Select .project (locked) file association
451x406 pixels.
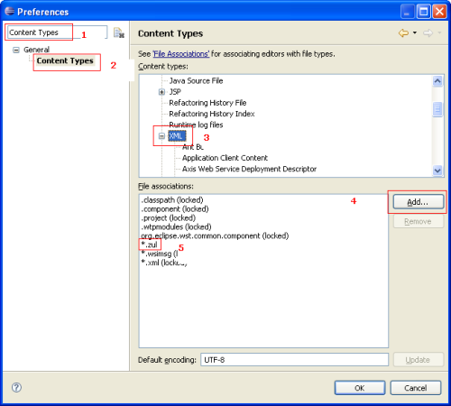169,218
